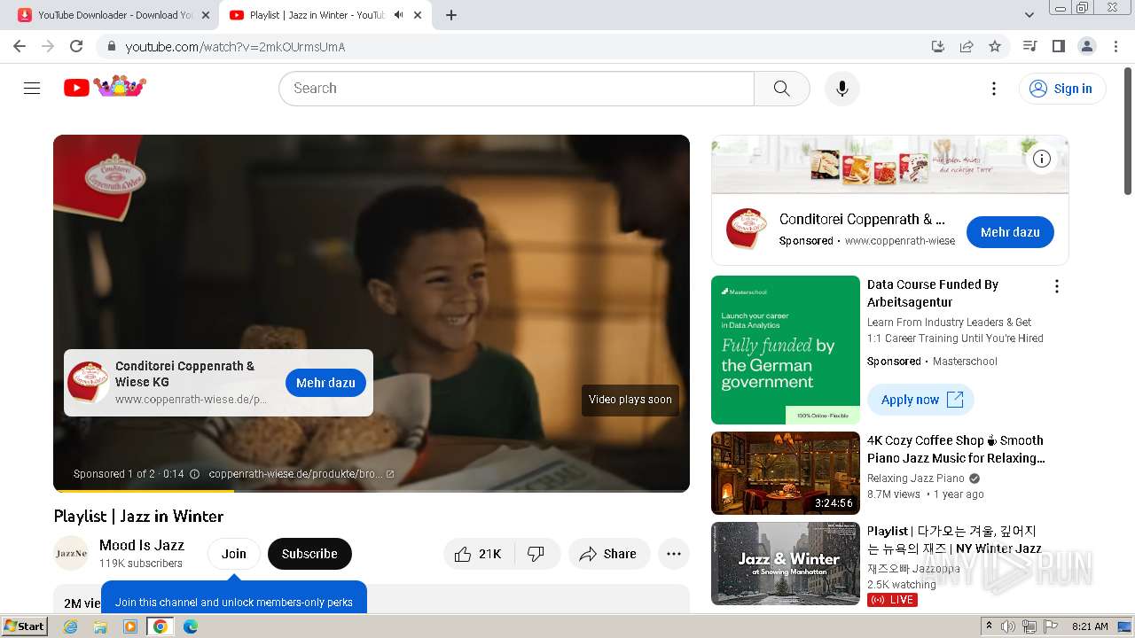This screenshot has height=638, width=1135.
Task: Go to YouTube home via logo
Action: click(105, 87)
